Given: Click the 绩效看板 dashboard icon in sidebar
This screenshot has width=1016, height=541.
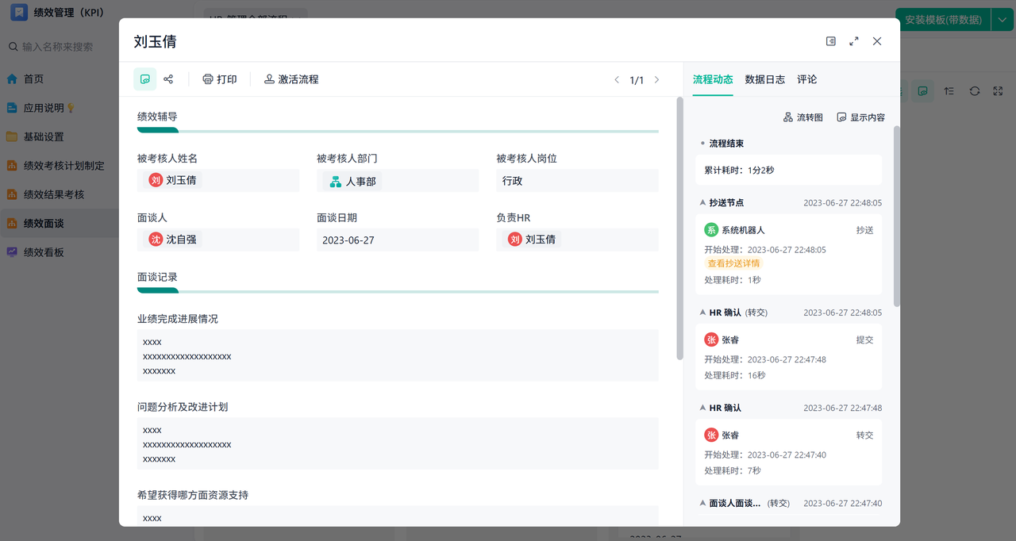Looking at the screenshot, I should [12, 252].
